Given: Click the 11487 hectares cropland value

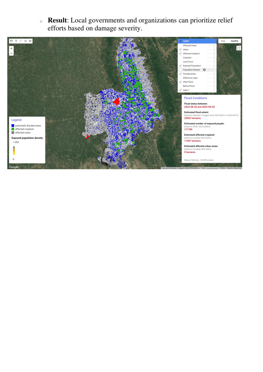Looking at the screenshot, I should (x=192, y=141).
